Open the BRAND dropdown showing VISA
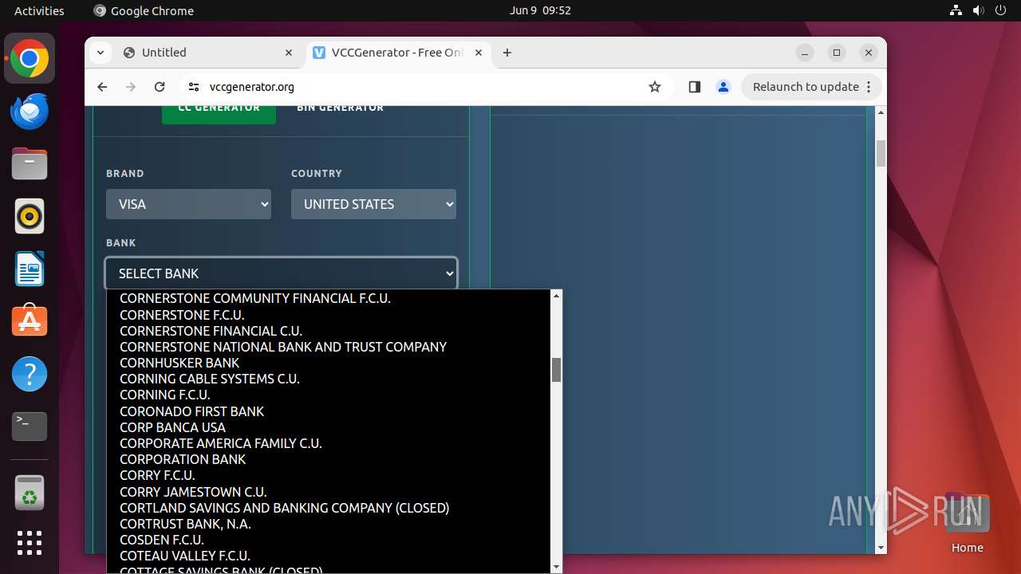Screen dimensions: 1021x574 [188, 204]
